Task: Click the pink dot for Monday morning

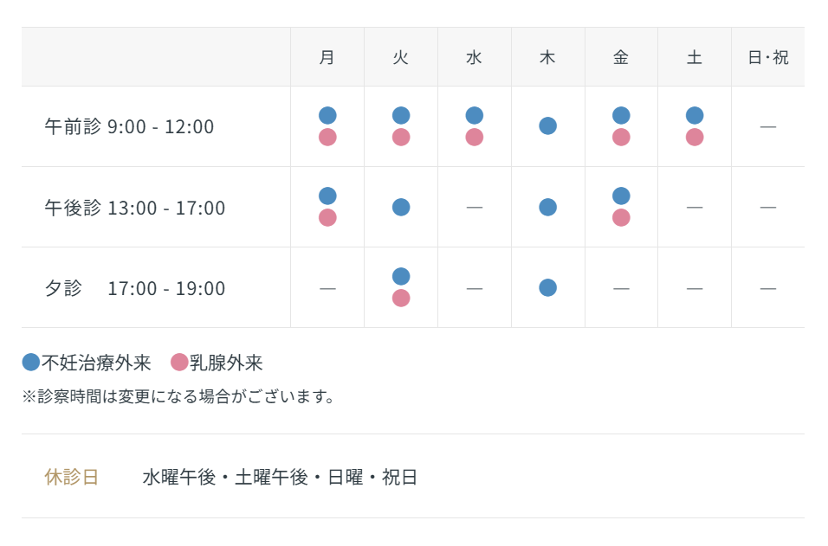Action: pyautogui.click(x=327, y=137)
